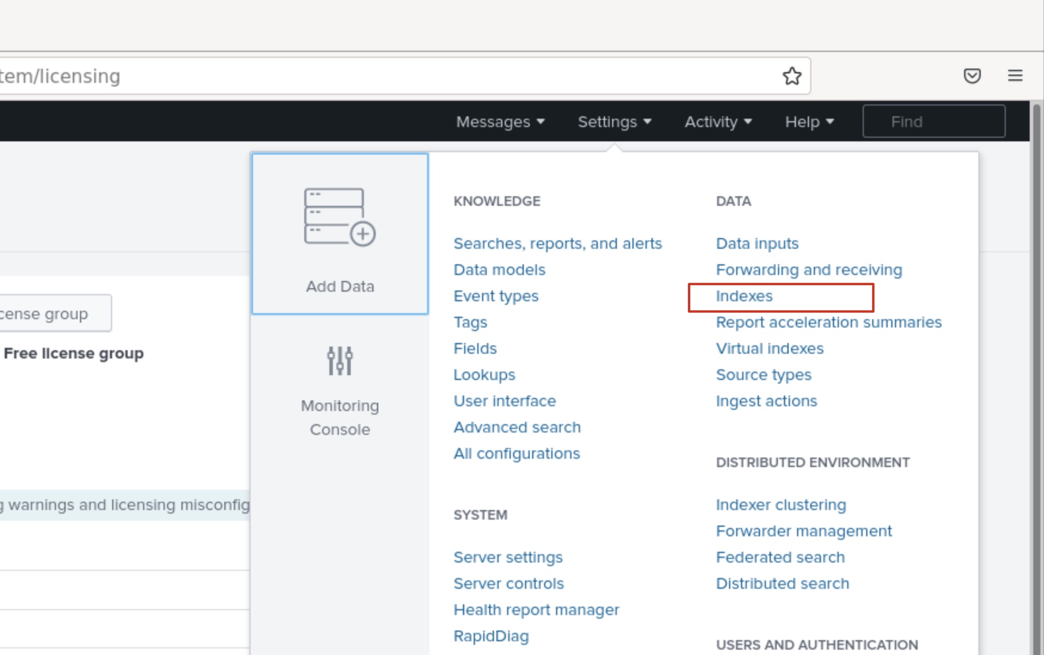Open the Add Data icon tile
The width and height of the screenshot is (1044, 655).
pyautogui.click(x=340, y=234)
